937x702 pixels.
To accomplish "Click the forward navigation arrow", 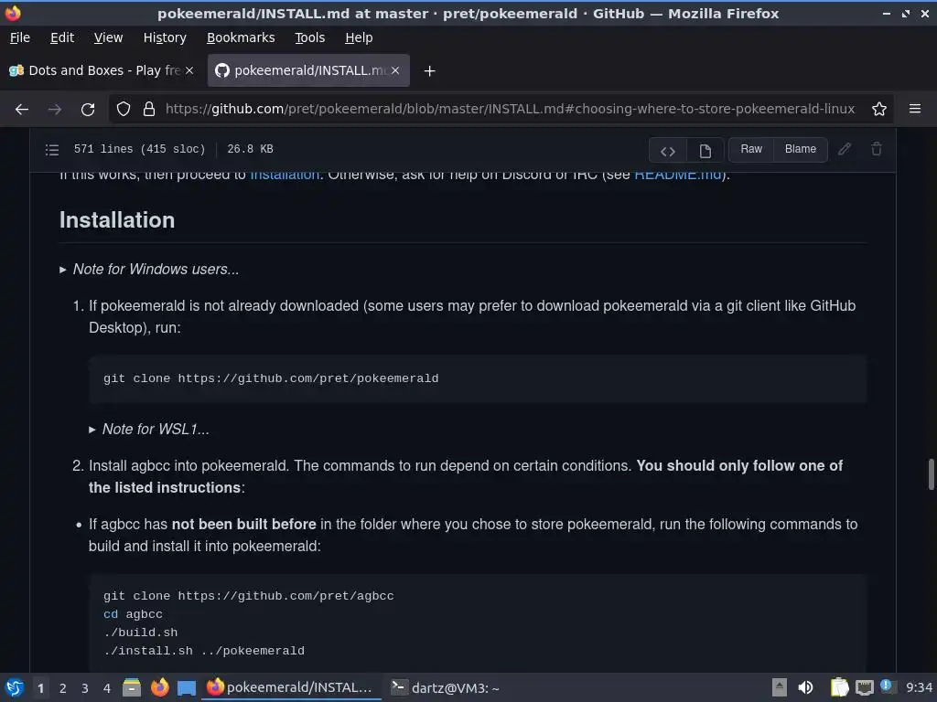I will coord(54,110).
